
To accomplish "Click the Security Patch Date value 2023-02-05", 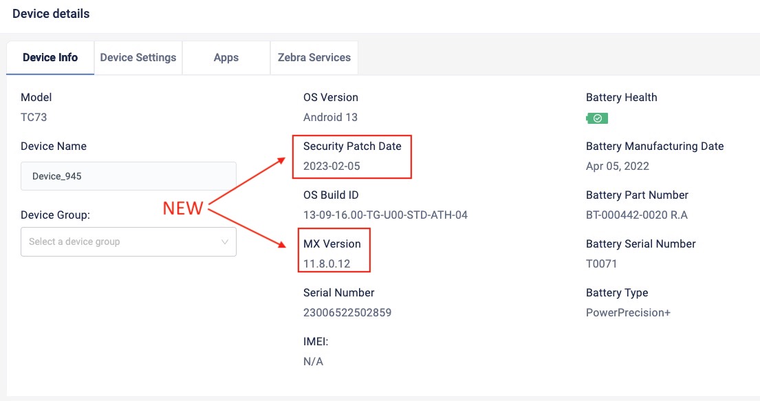I will pos(332,166).
